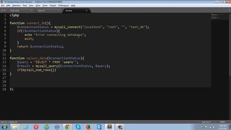Image resolution: width=231 pixels, height=130 pixels.
Task: Click the Sublime Text title bar icon
Action: click(x=2, y=2)
